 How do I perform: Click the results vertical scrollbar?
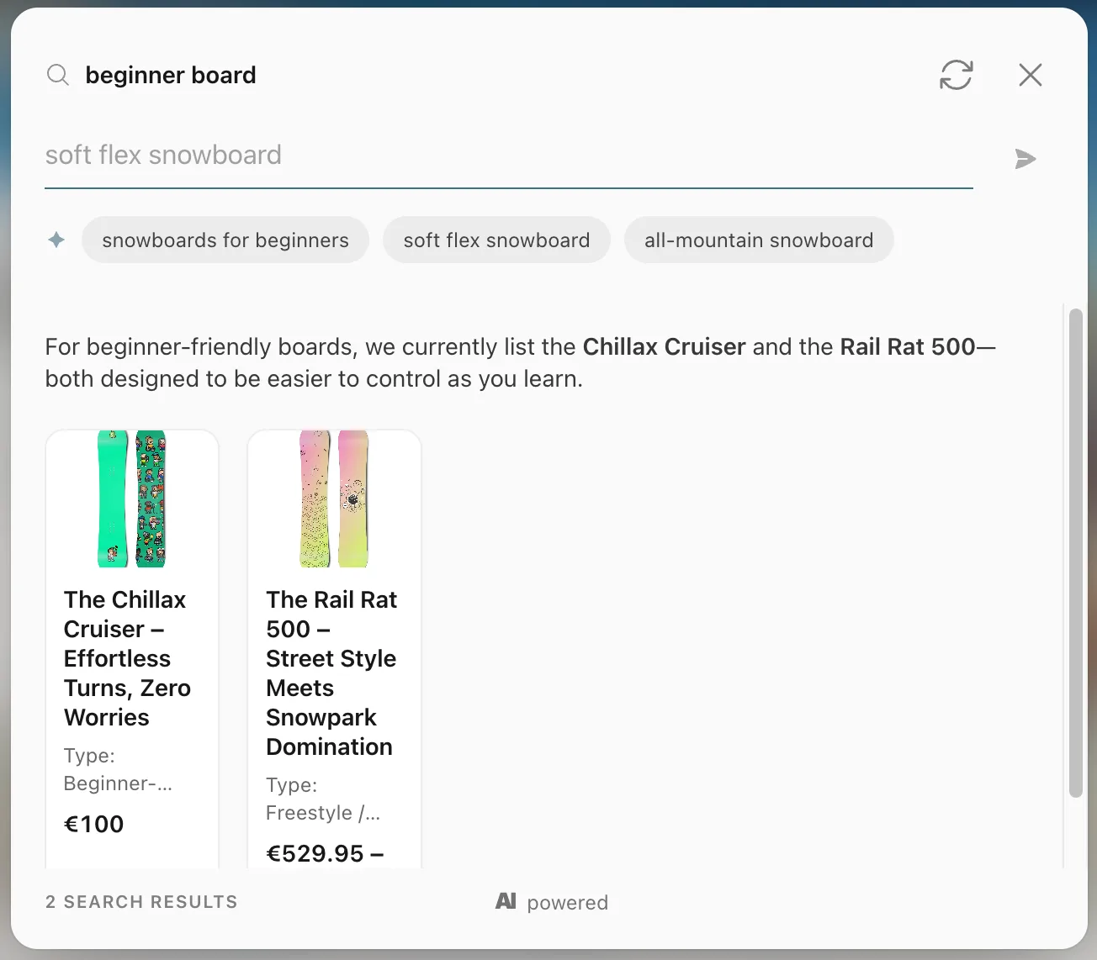click(x=1075, y=552)
